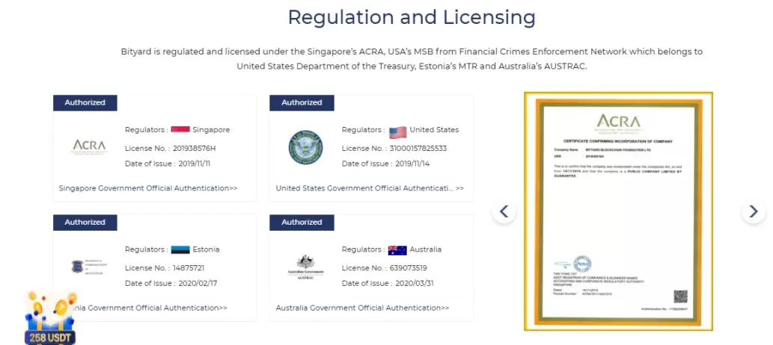Click the Authorized badge on United States card
This screenshot has width=773, height=345.
coord(302,103)
